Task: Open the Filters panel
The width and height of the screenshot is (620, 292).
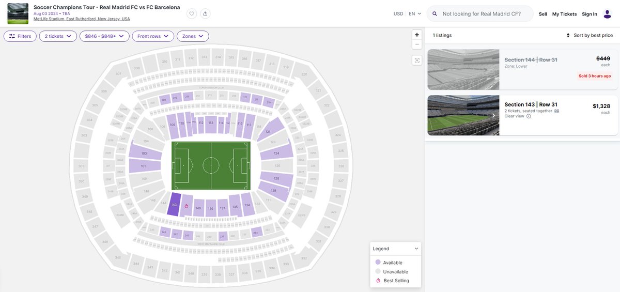Action: point(20,36)
